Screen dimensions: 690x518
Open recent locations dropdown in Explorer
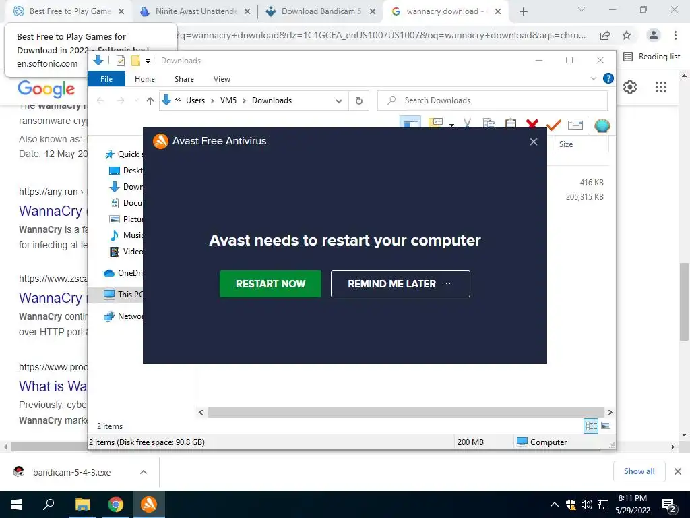136,101
